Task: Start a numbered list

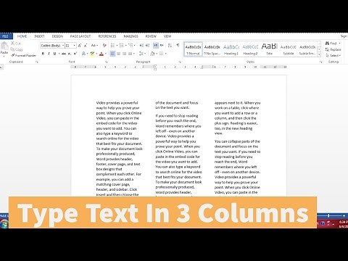Action: pyautogui.click(x=122, y=46)
